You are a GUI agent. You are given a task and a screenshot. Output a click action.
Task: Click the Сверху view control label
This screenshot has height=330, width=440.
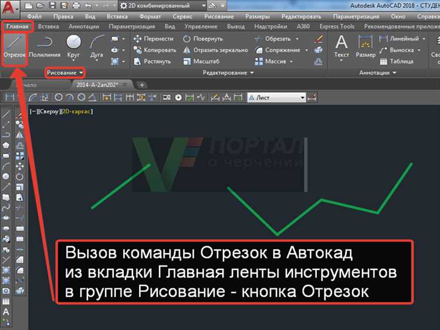(x=49, y=112)
